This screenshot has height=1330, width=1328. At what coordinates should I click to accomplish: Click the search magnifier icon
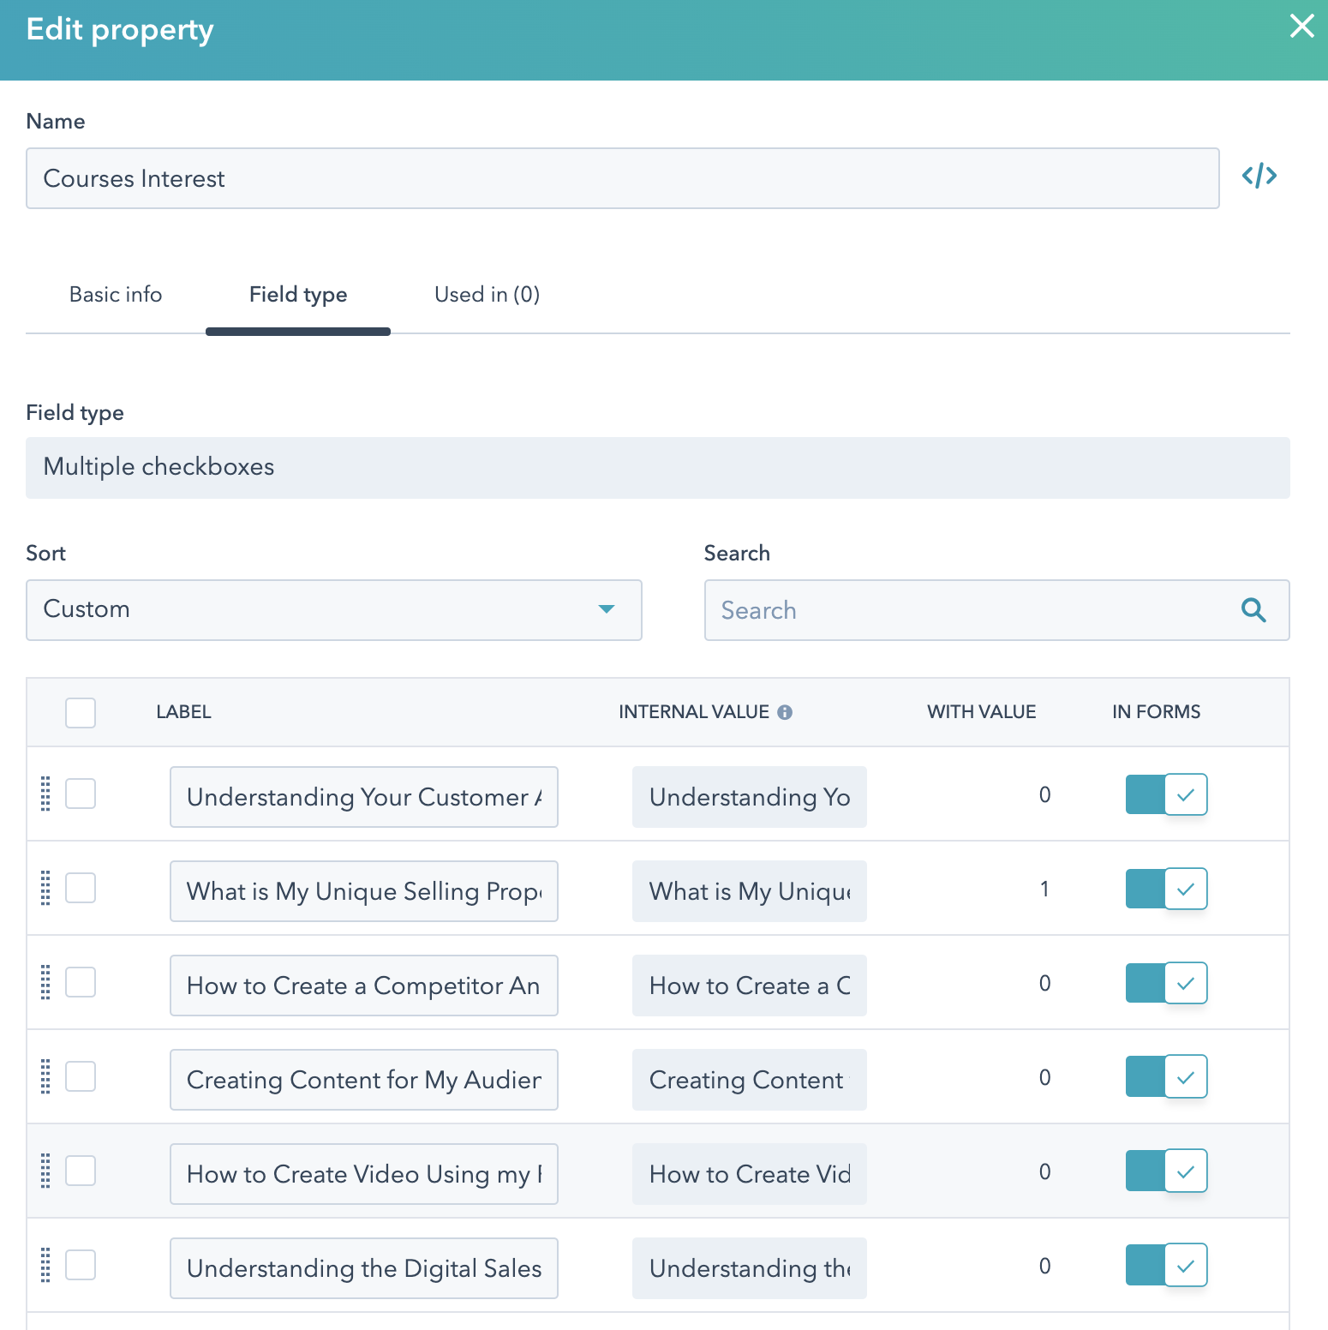click(x=1253, y=610)
